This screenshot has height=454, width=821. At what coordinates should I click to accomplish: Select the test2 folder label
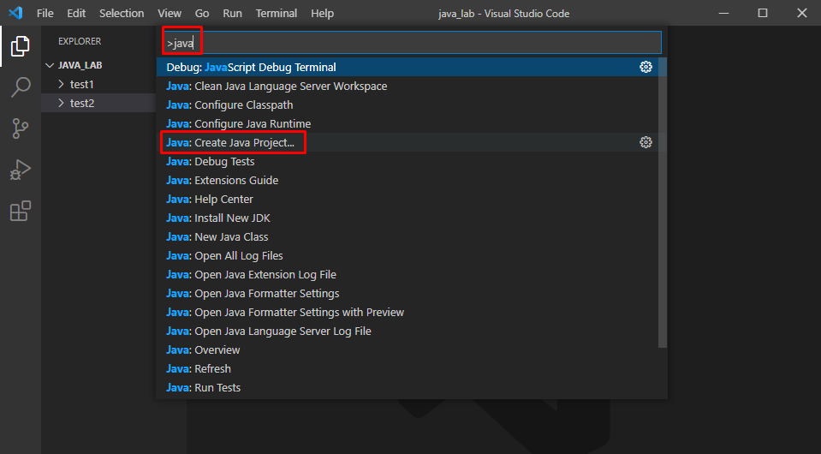point(82,103)
